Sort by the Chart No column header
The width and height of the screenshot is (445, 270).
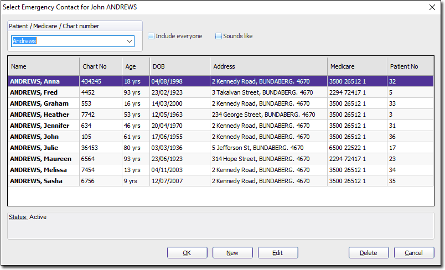click(100, 66)
